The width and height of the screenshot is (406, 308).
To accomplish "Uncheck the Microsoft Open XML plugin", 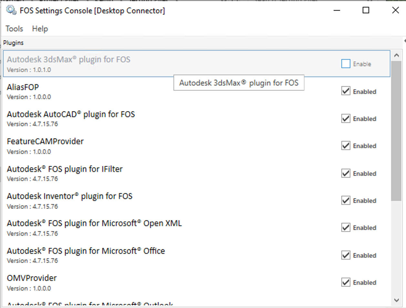I will click(x=345, y=227).
